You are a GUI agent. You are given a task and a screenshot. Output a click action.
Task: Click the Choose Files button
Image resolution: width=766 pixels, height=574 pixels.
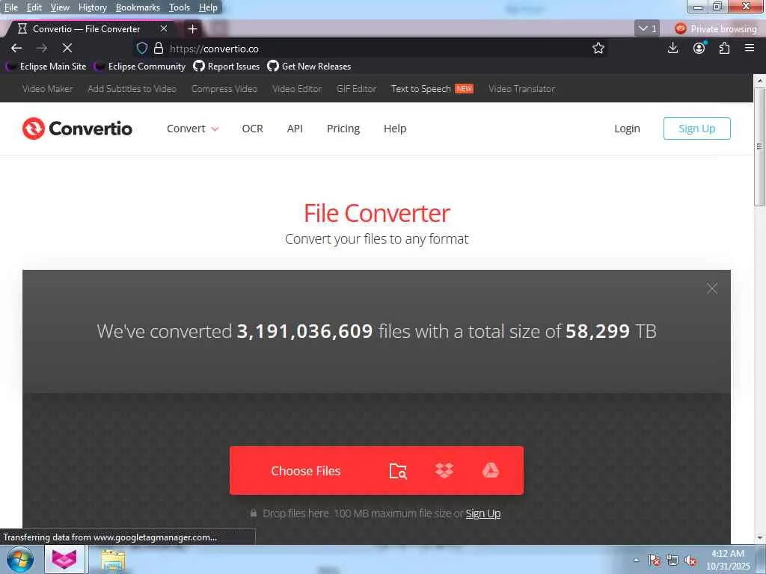(x=306, y=471)
